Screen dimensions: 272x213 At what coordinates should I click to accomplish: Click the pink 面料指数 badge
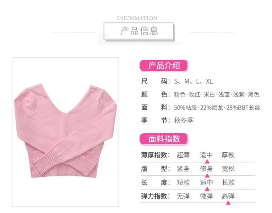coord(164,139)
